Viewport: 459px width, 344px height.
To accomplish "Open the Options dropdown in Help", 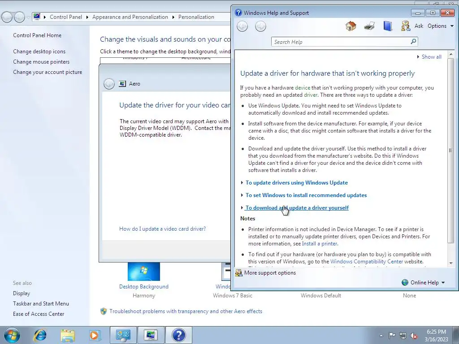I will pyautogui.click(x=441, y=26).
